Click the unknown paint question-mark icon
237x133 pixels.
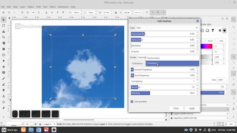213,30
